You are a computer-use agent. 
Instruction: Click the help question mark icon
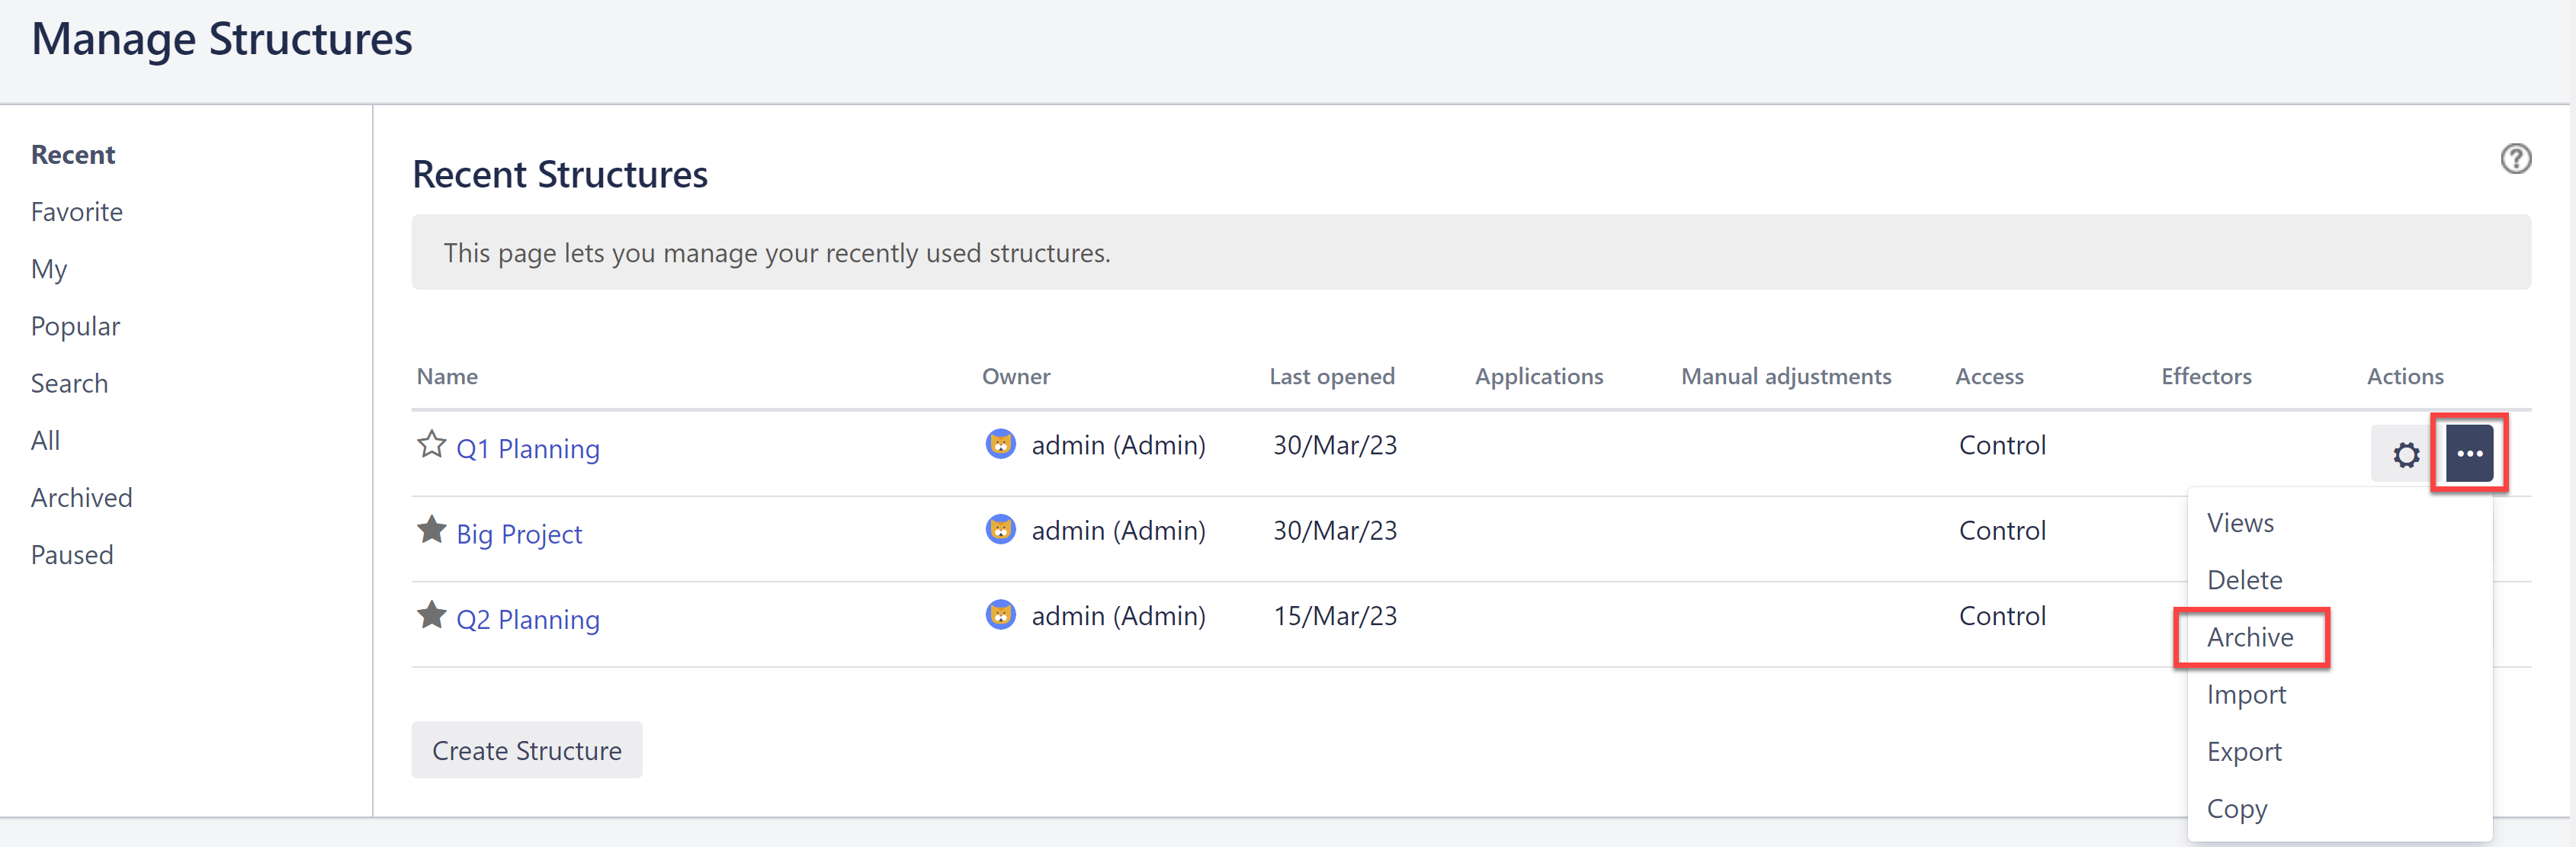pos(2515,159)
